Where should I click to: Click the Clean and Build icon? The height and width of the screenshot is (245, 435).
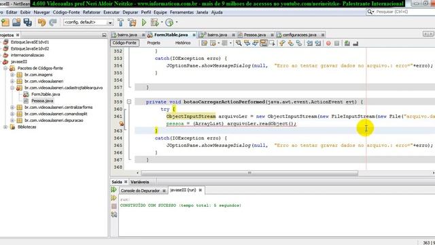click(x=132, y=22)
